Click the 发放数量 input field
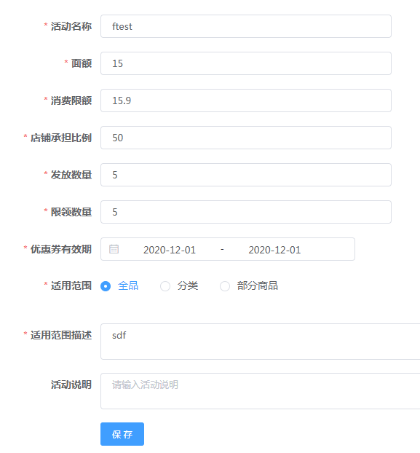 click(246, 175)
